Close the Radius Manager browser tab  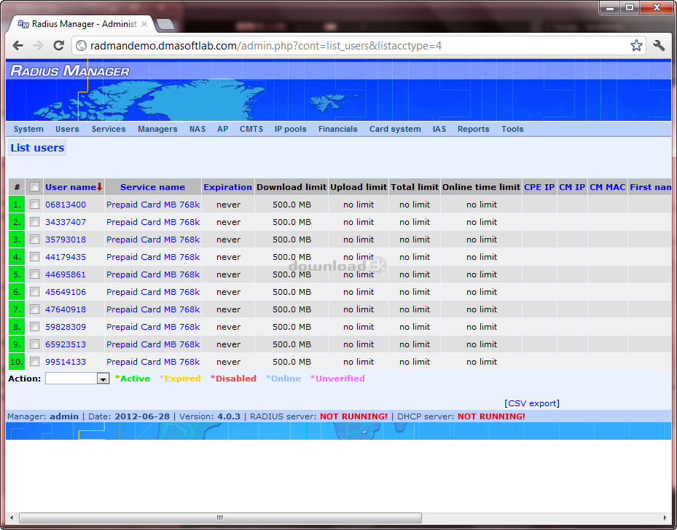(x=144, y=24)
